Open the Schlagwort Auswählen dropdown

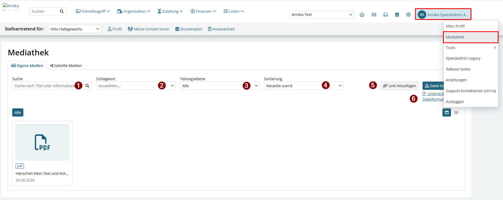(x=136, y=86)
